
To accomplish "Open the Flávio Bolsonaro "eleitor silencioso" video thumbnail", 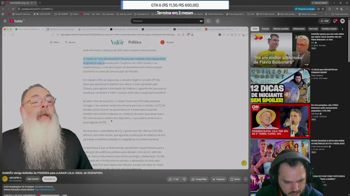I will point(280,50).
